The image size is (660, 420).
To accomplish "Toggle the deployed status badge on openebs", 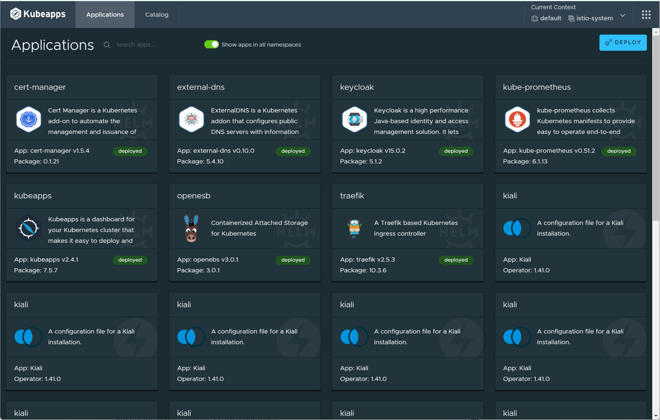I will coord(293,260).
